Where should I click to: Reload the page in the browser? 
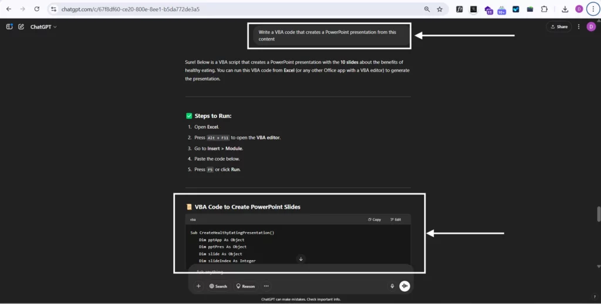click(37, 9)
